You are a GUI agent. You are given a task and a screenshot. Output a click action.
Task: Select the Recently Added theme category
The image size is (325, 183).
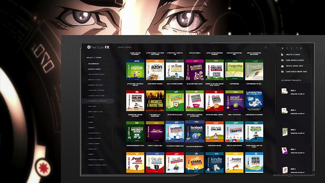pos(94,69)
